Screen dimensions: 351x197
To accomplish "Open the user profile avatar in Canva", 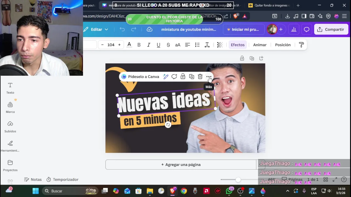I will point(272,29).
